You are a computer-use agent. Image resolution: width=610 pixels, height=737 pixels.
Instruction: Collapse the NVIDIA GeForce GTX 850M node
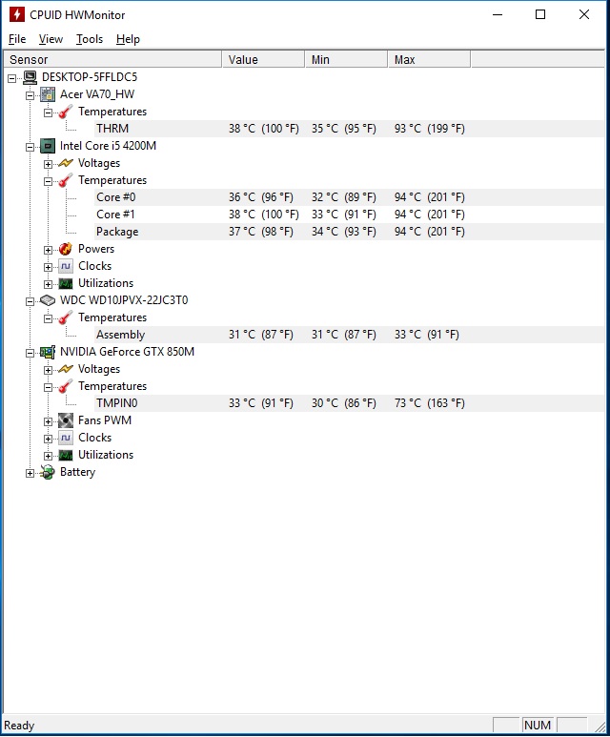pos(30,353)
